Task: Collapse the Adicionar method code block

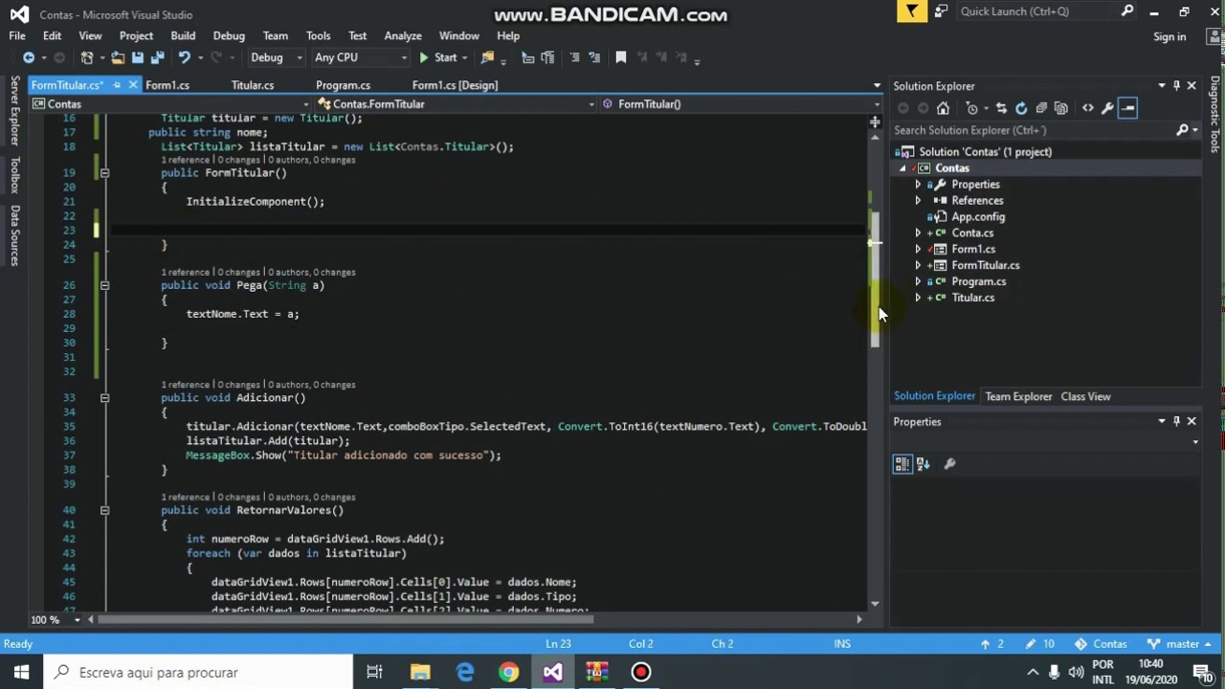Action: (104, 398)
